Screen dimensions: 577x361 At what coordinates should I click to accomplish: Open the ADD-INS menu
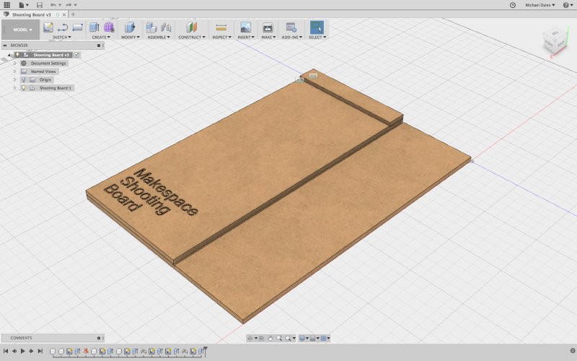[292, 38]
